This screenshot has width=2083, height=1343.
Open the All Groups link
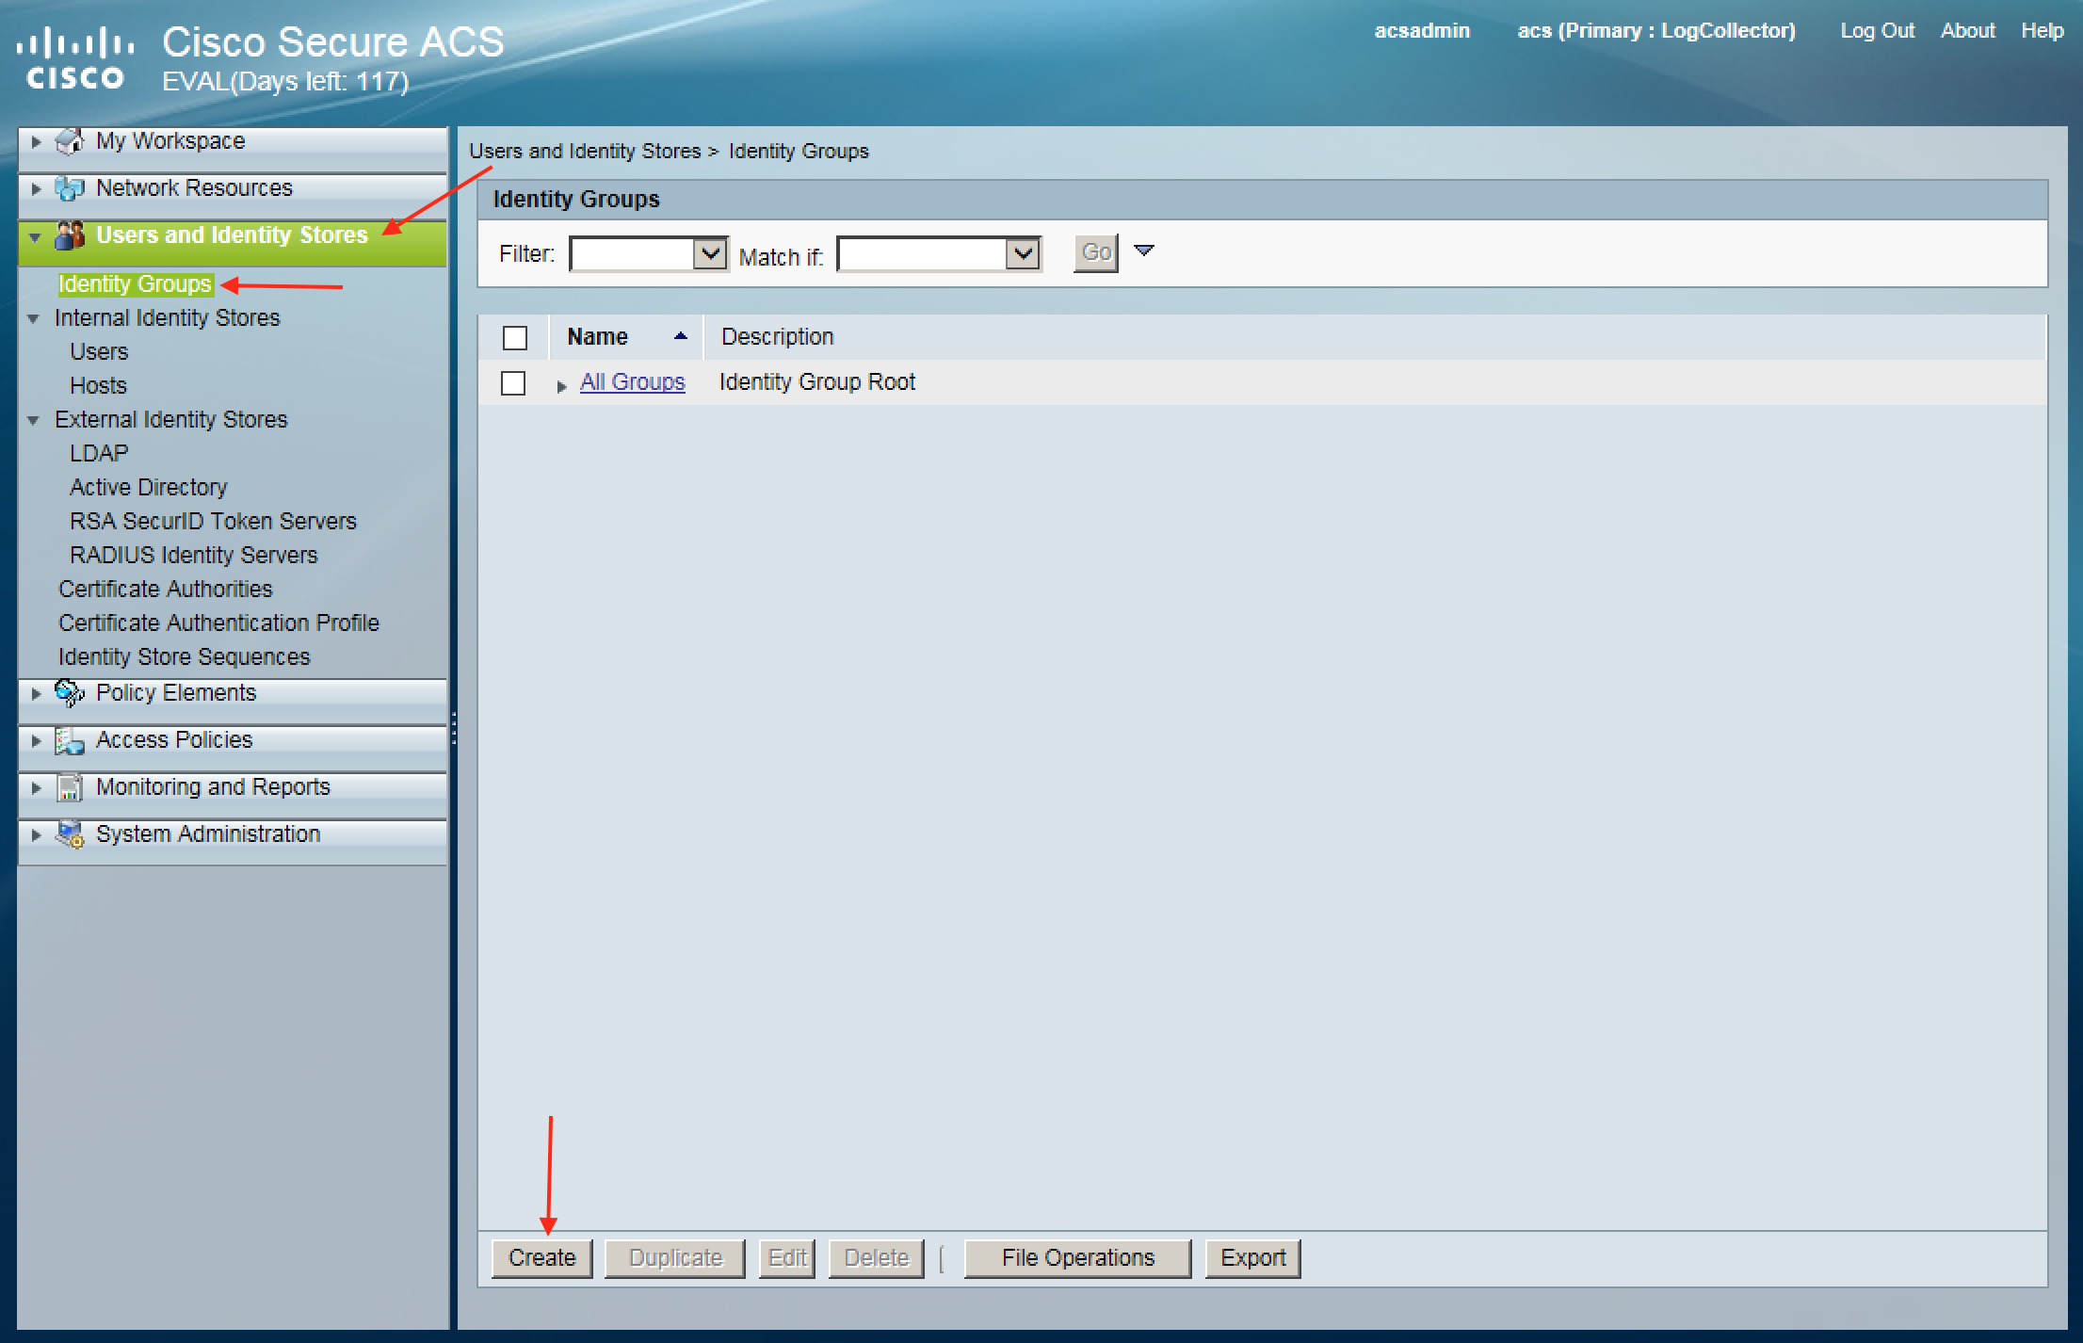(x=632, y=381)
